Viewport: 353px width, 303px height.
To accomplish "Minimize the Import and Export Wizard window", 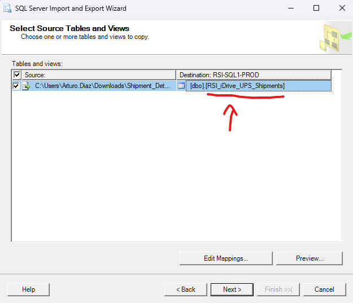I will coord(290,8).
